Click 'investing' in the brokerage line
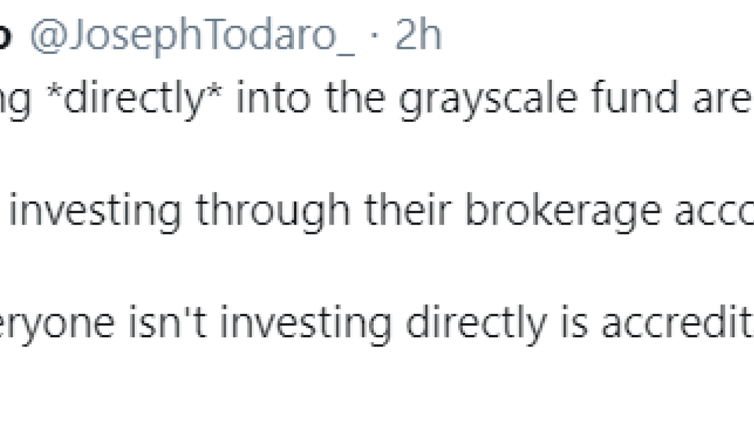This screenshot has width=754, height=424. 95,212
